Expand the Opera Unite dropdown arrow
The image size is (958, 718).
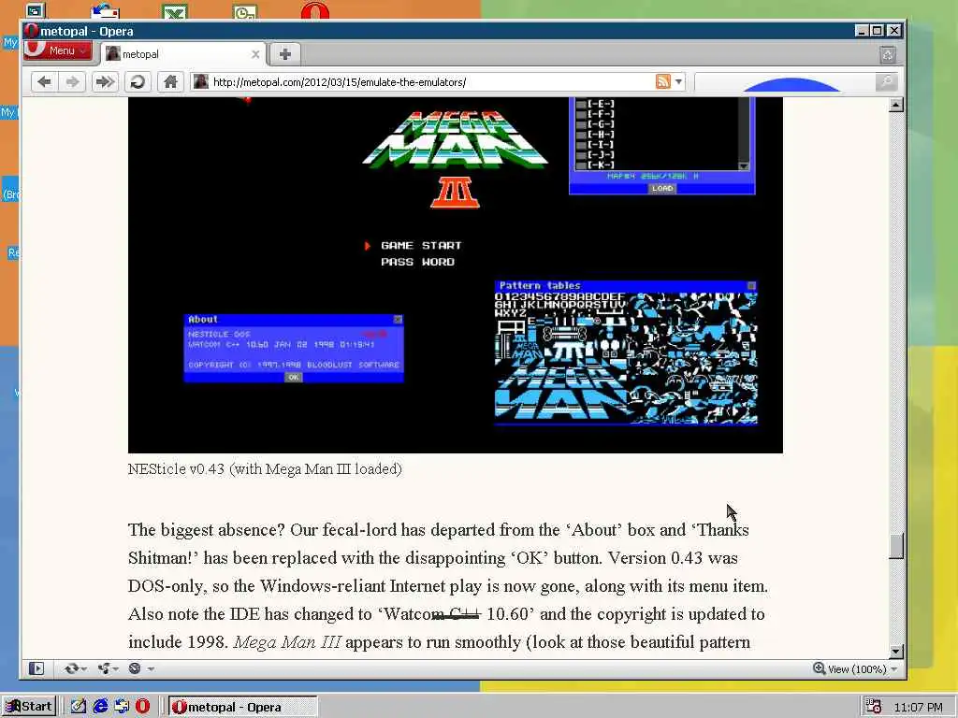coord(115,669)
